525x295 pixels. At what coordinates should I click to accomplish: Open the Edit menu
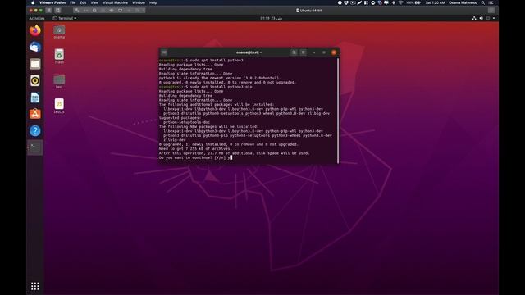pyautogui.click(x=83, y=2)
